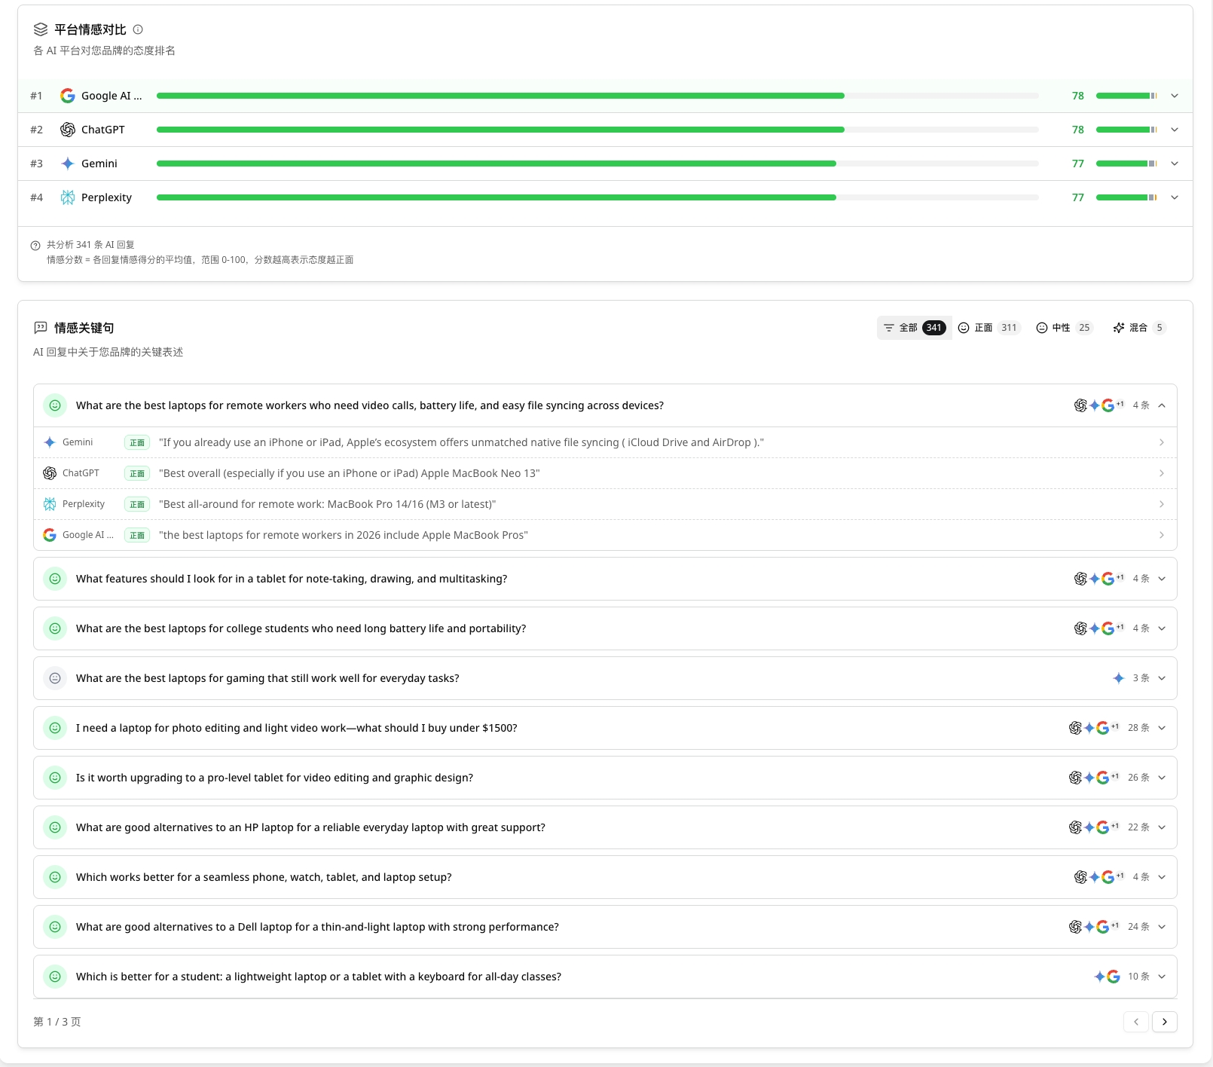The height and width of the screenshot is (1067, 1213).
Task: Click the 共分析 341 条 AI 回复 note
Action: (x=90, y=245)
